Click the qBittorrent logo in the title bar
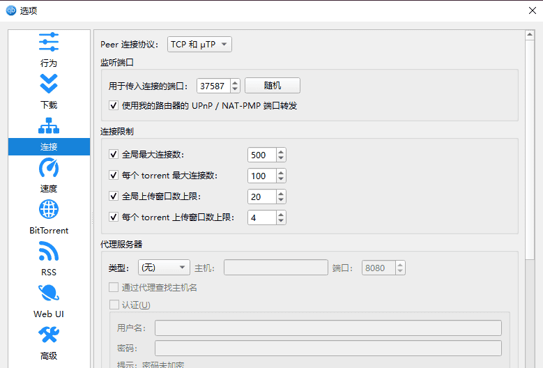 (11, 10)
